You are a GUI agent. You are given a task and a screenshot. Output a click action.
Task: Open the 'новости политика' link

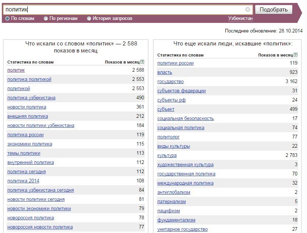27,107
